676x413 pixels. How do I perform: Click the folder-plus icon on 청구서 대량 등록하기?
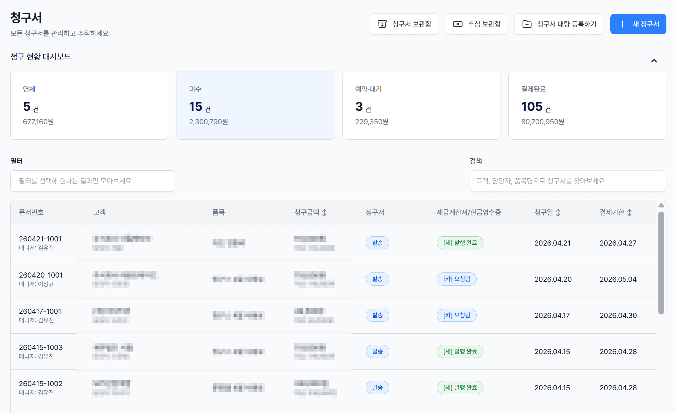pos(527,24)
